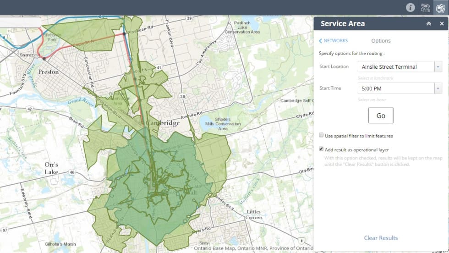The width and height of the screenshot is (449, 253).
Task: Expand the Start Time dropdown arrow
Action: pyautogui.click(x=438, y=88)
